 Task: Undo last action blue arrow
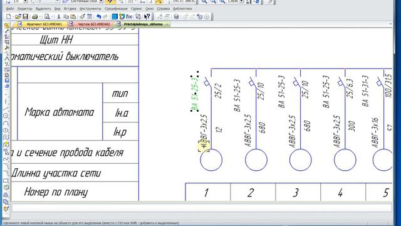pyautogui.click(x=99, y=17)
